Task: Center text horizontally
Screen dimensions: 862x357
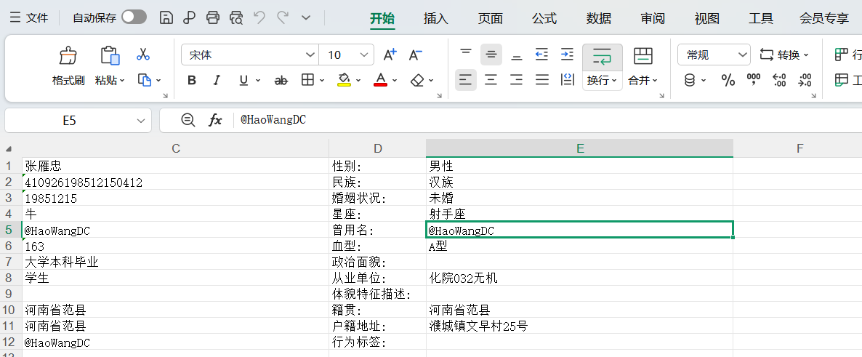Action: pyautogui.click(x=491, y=80)
